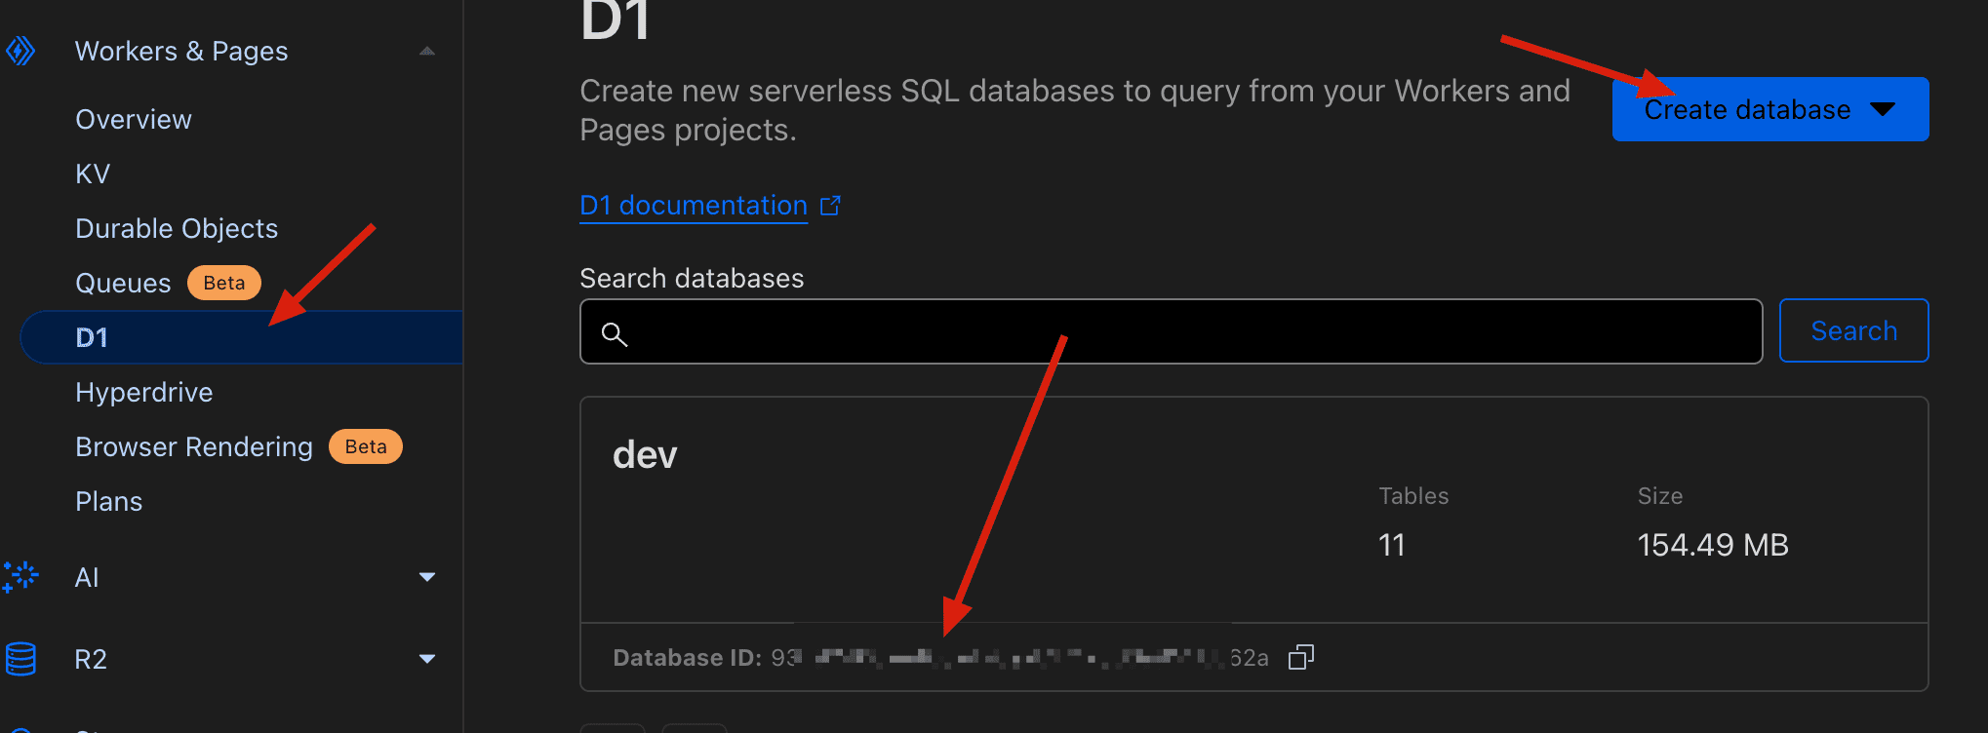
Task: Open the D1 documentation link
Action: (x=694, y=206)
